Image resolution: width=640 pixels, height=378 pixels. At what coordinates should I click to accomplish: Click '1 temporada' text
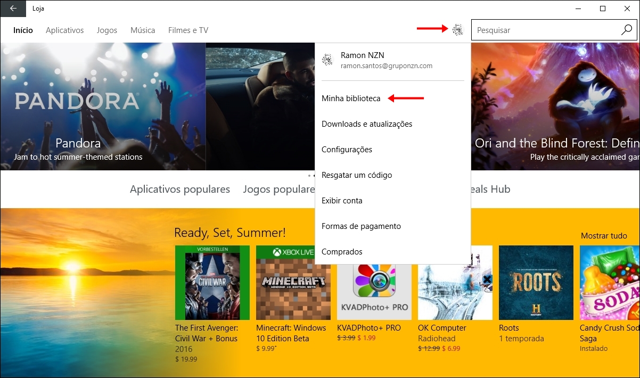click(x=521, y=339)
